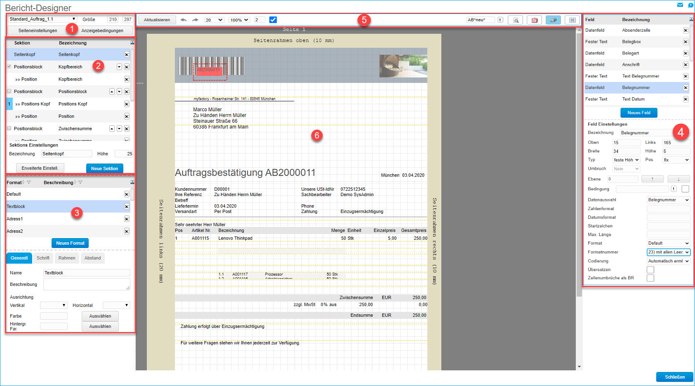Switch to the Schrift tab
Screen dimensions: 695x386
pyautogui.click(x=43, y=258)
